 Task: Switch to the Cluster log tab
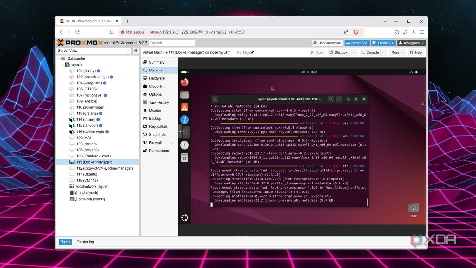pos(85,242)
